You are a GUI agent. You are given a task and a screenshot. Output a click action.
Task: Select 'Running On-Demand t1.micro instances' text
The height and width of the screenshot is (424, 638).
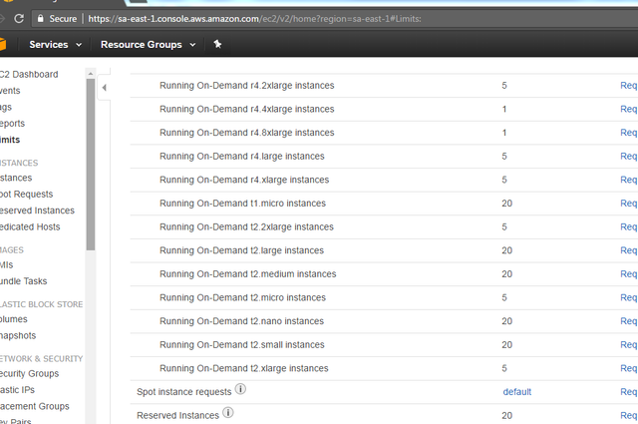tap(242, 204)
